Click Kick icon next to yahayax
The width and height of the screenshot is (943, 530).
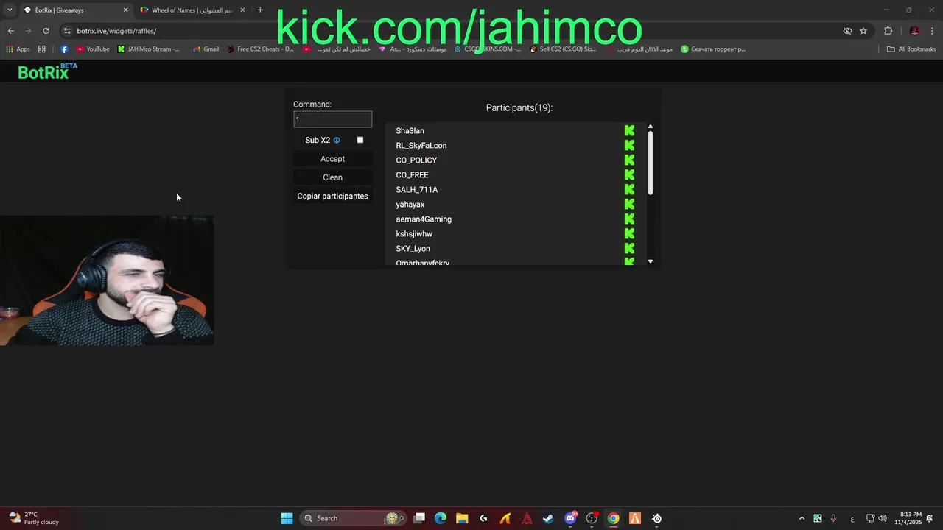[x=629, y=204]
